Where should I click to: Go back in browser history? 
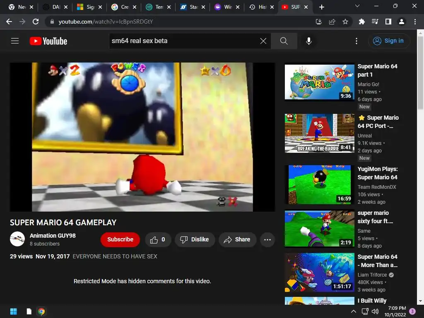(9, 22)
